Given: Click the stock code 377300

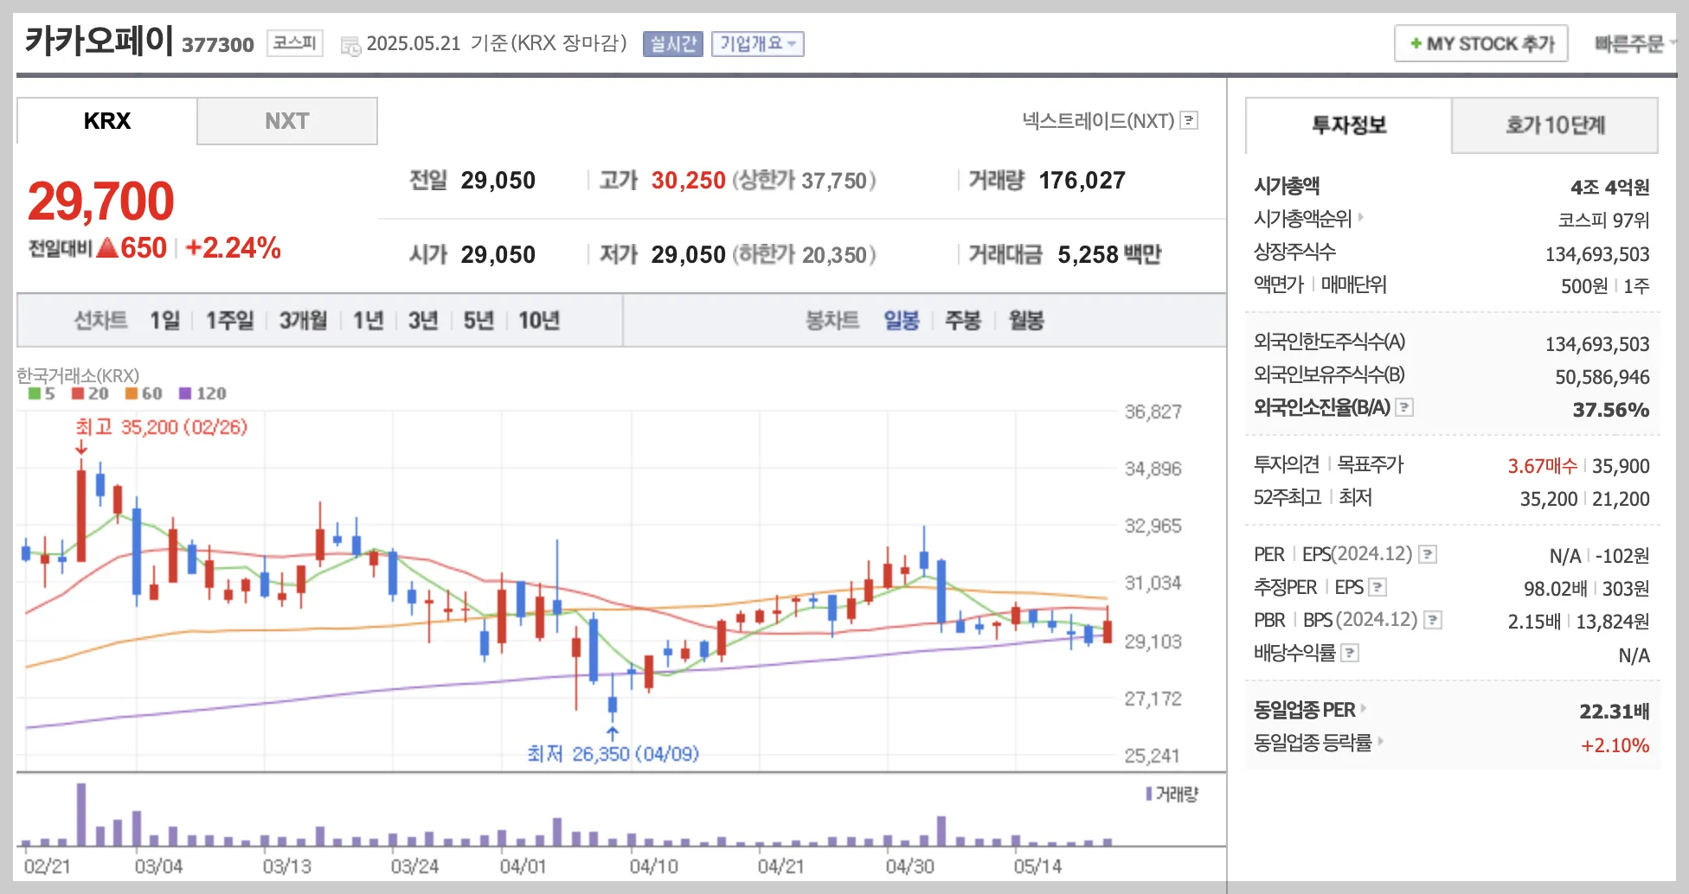Looking at the screenshot, I should click(218, 45).
